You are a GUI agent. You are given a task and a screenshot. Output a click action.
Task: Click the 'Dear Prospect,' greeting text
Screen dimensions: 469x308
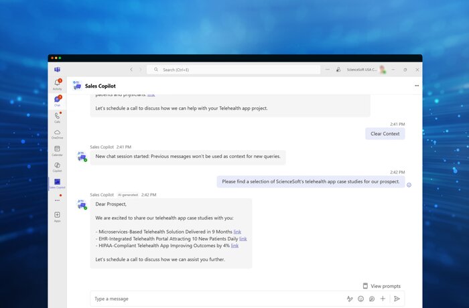click(x=111, y=204)
